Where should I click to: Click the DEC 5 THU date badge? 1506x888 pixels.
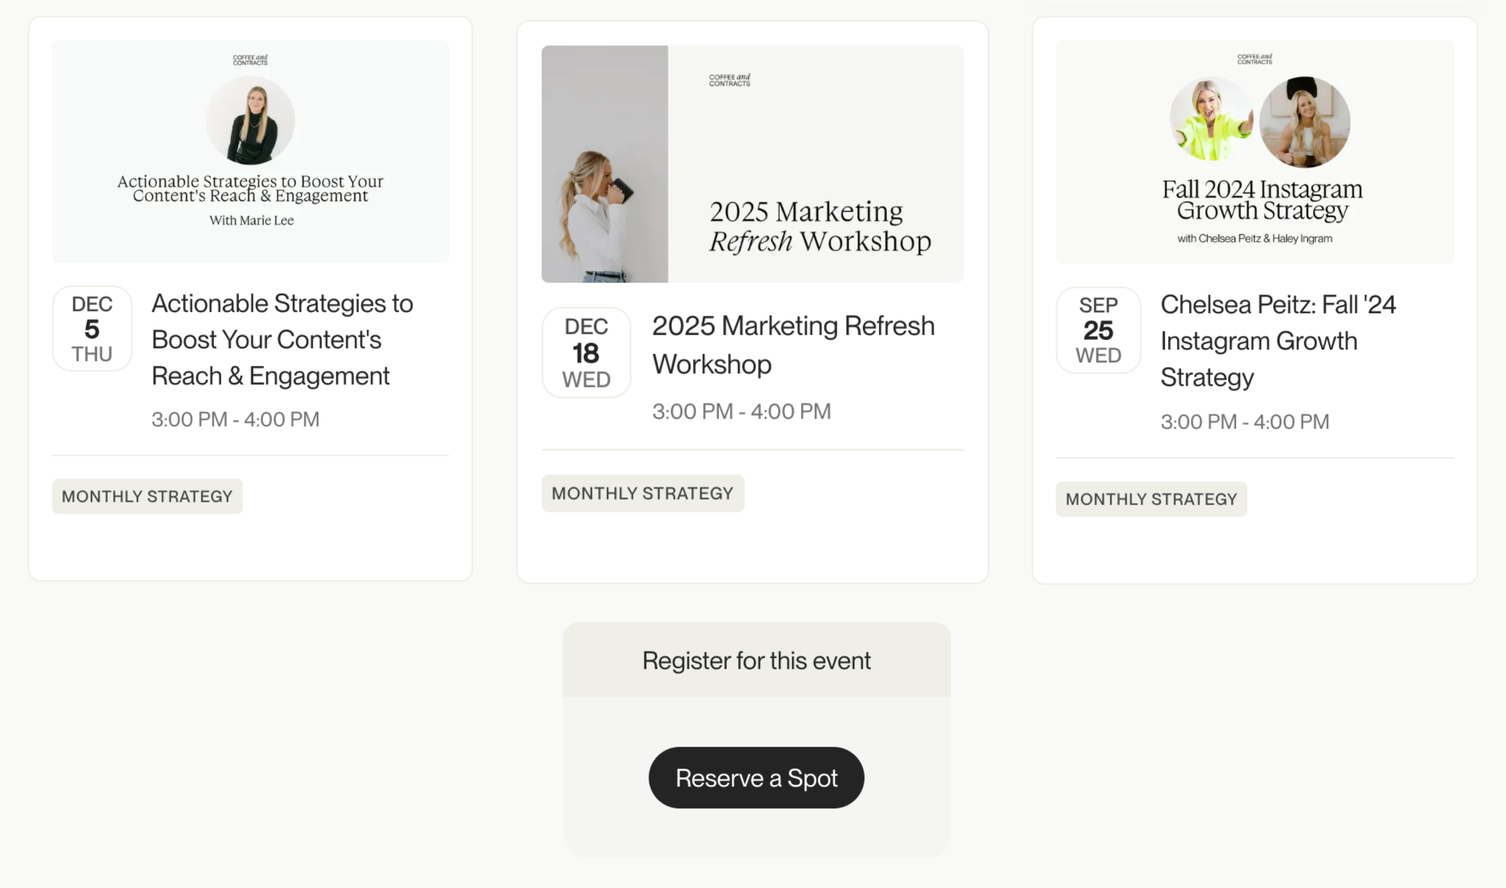pos(92,328)
